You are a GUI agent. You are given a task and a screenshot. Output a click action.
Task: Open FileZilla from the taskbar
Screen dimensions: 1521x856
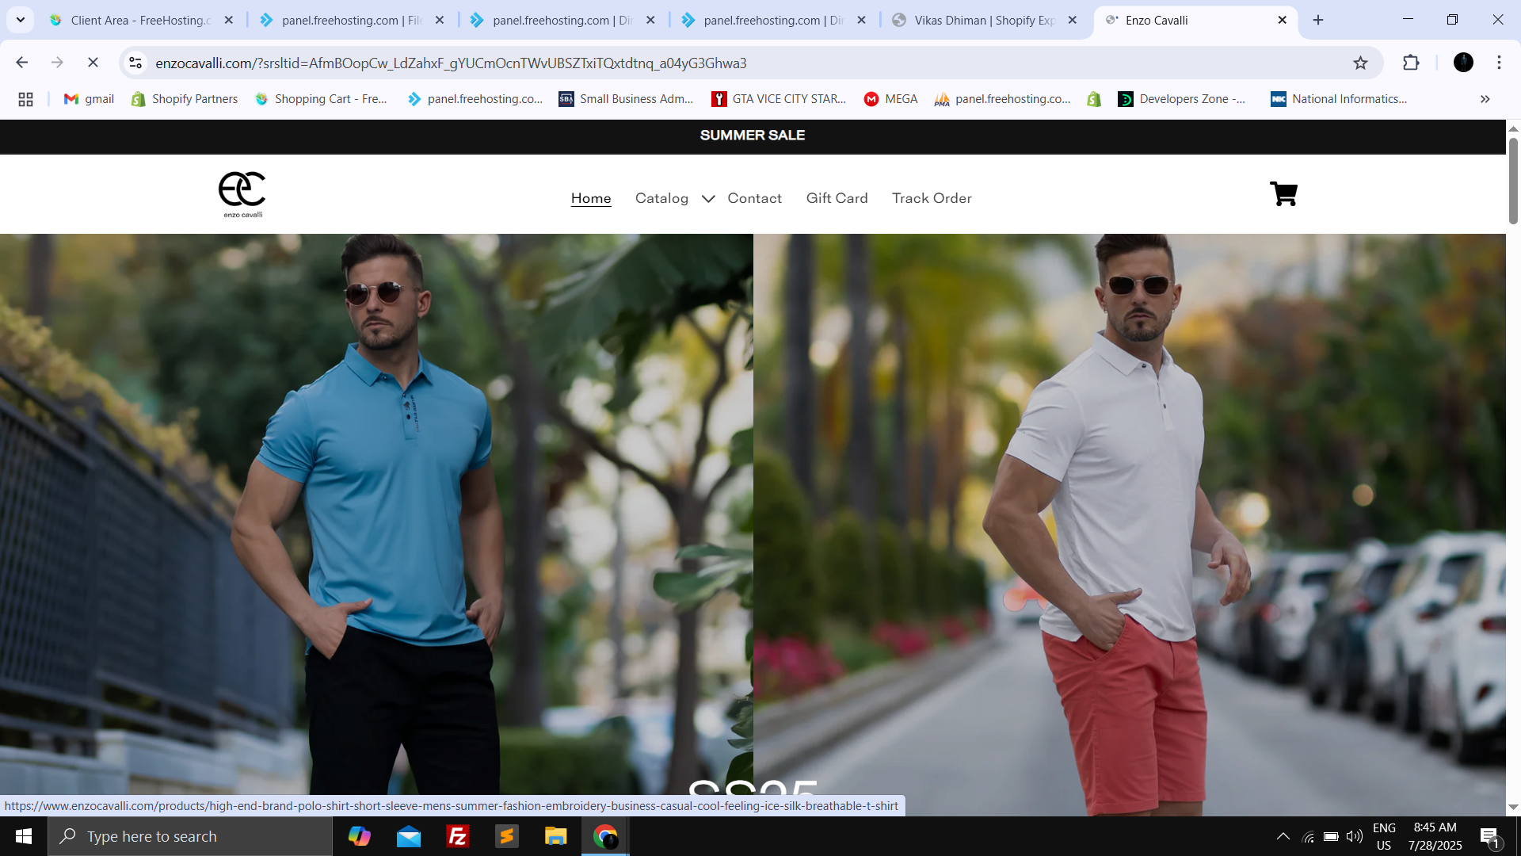tap(458, 836)
